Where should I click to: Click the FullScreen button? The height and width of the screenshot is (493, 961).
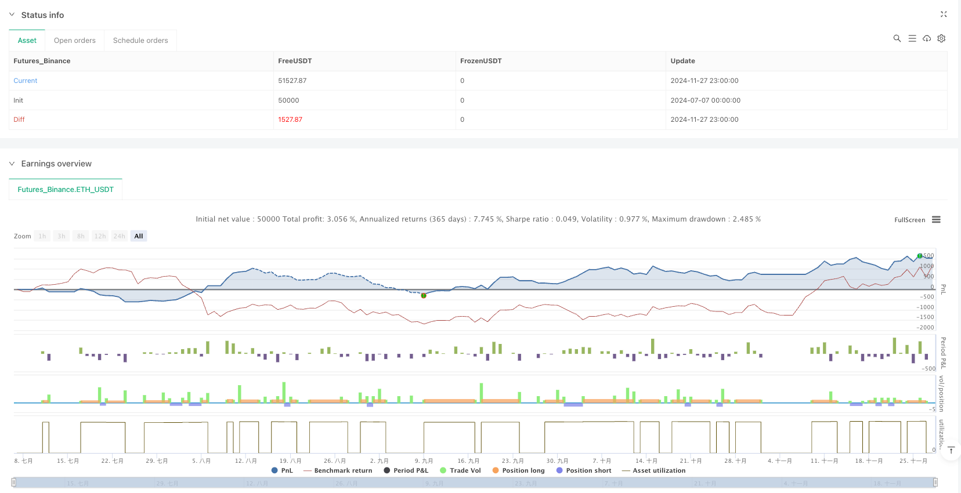click(x=909, y=220)
